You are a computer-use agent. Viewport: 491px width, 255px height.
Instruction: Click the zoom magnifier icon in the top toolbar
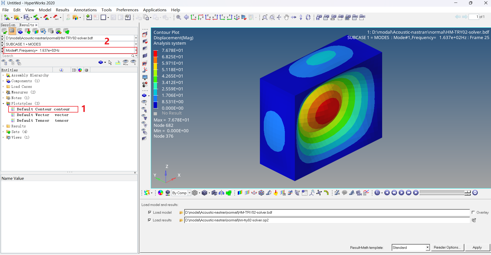[265, 17]
